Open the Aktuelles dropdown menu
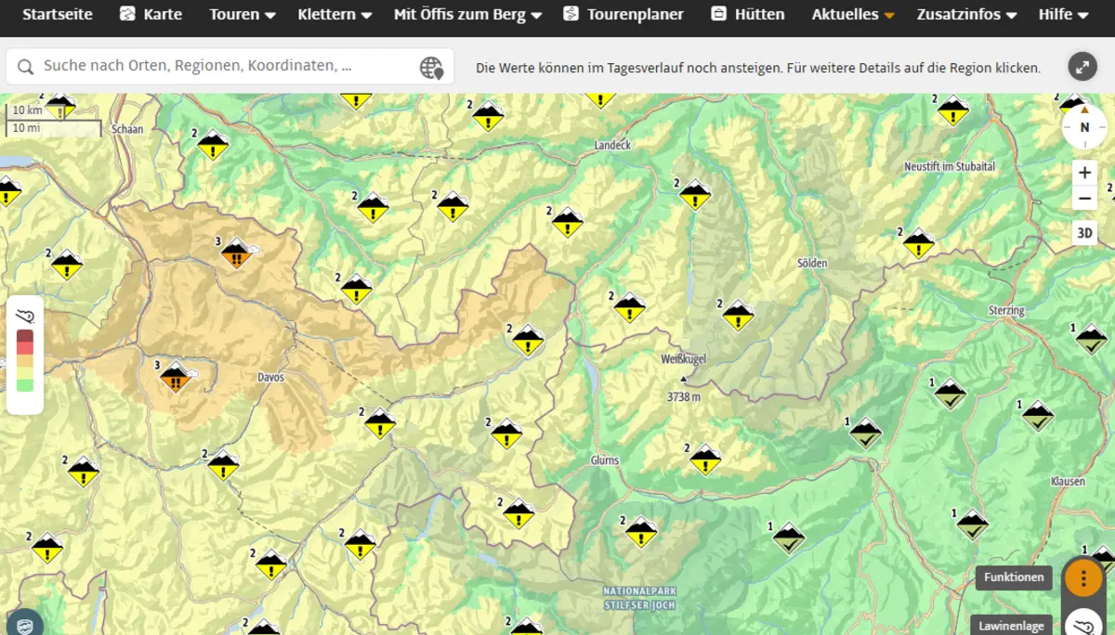Viewport: 1115px width, 635px height. coord(853,15)
